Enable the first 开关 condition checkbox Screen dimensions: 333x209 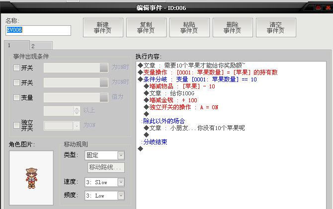click(16, 68)
